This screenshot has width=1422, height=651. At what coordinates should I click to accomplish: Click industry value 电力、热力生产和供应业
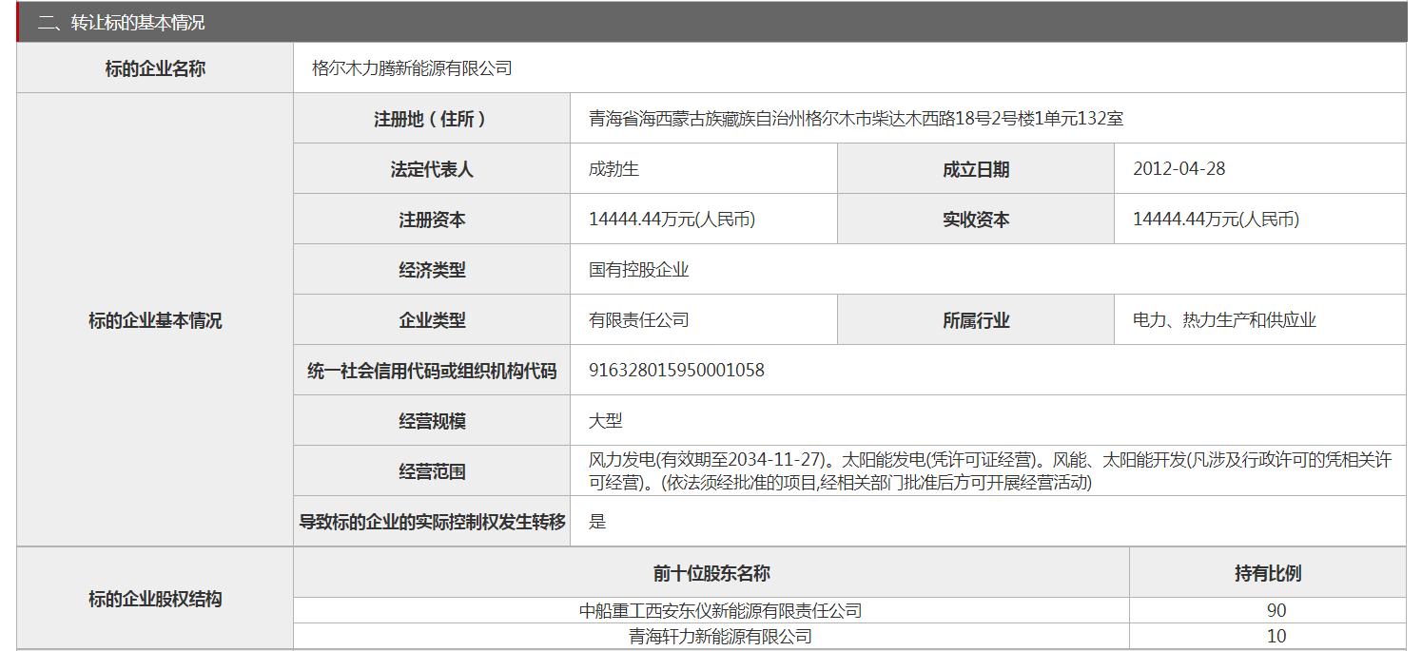[x=1224, y=320]
